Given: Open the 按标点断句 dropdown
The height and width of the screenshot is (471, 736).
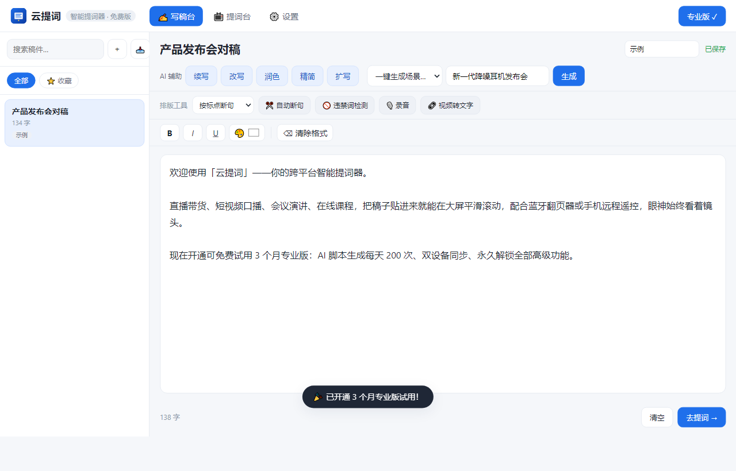Looking at the screenshot, I should [223, 105].
